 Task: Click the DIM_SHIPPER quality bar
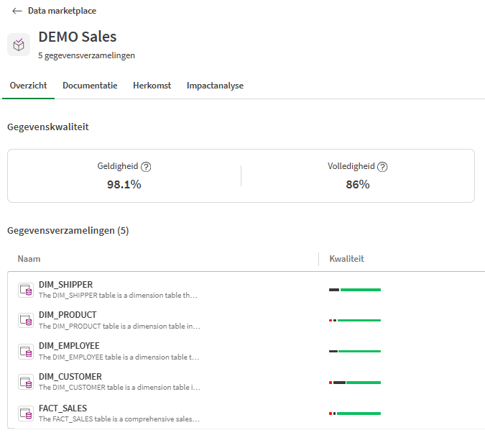click(355, 290)
